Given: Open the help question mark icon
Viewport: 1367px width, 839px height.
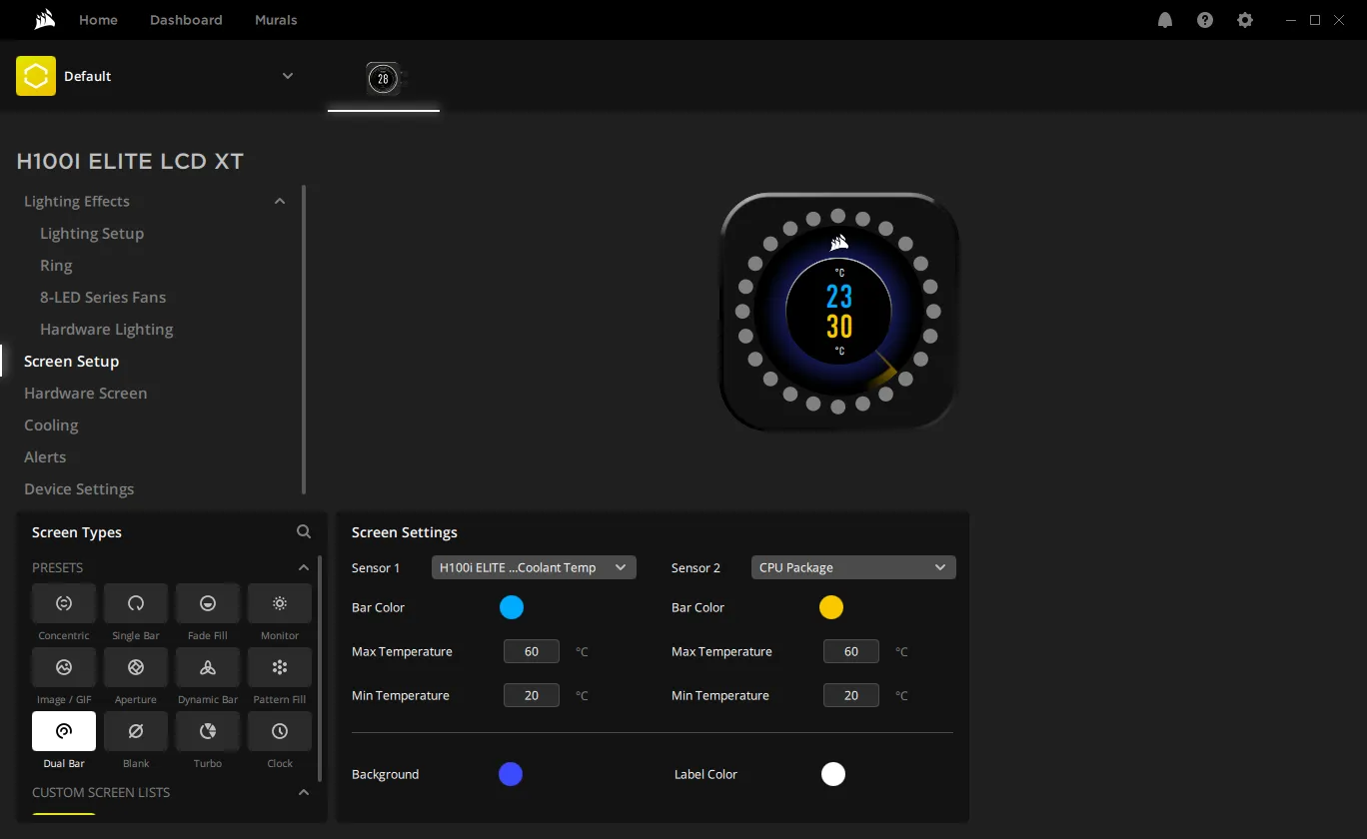Looking at the screenshot, I should (x=1205, y=20).
